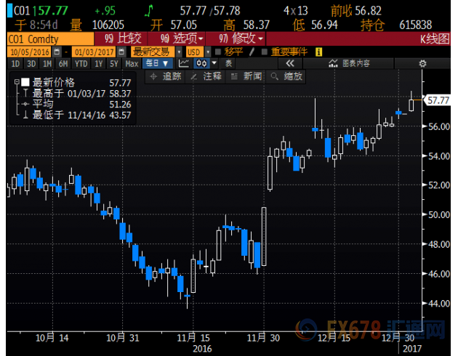Select the candlestick chart type icon
Viewport: 458px width, 356px height.
pos(199,64)
